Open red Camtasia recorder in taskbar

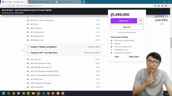point(63,93)
